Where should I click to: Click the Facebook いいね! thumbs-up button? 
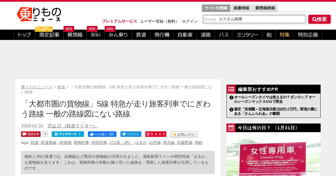pyautogui.click(x=102, y=134)
